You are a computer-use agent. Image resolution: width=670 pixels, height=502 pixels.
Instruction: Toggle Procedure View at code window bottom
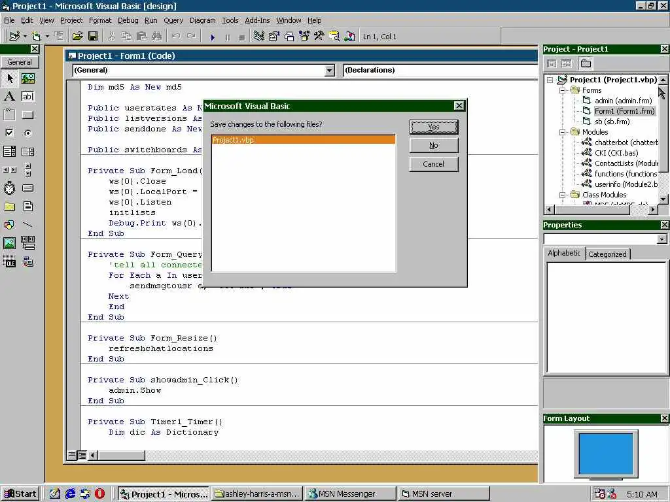72,455
